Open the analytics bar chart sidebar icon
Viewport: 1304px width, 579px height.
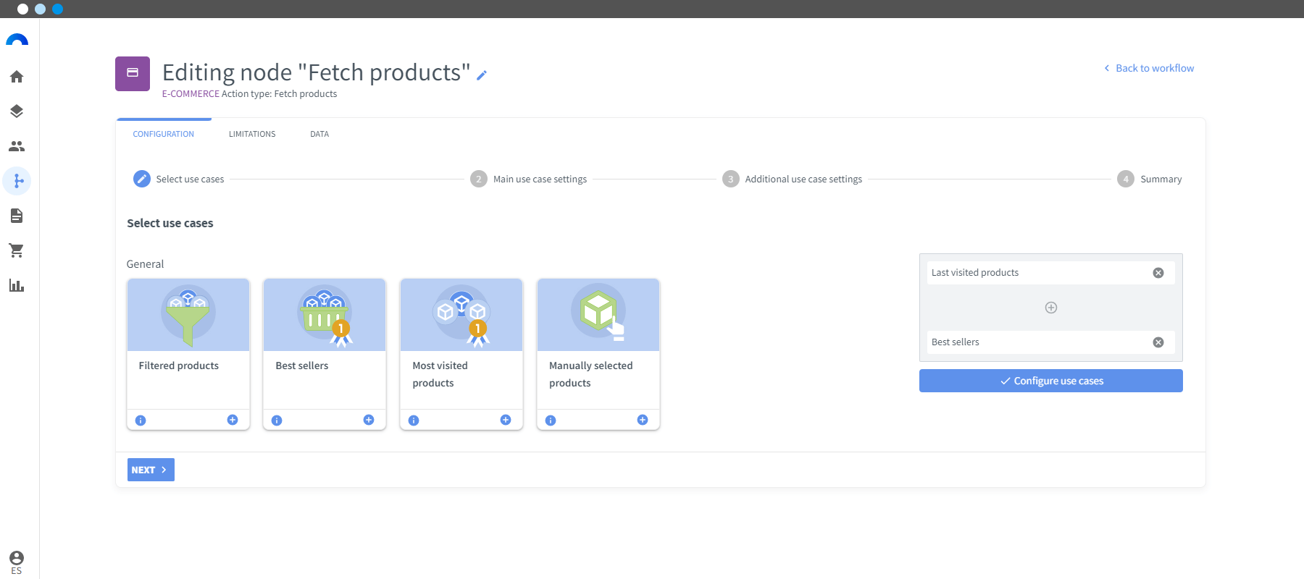[x=17, y=285]
